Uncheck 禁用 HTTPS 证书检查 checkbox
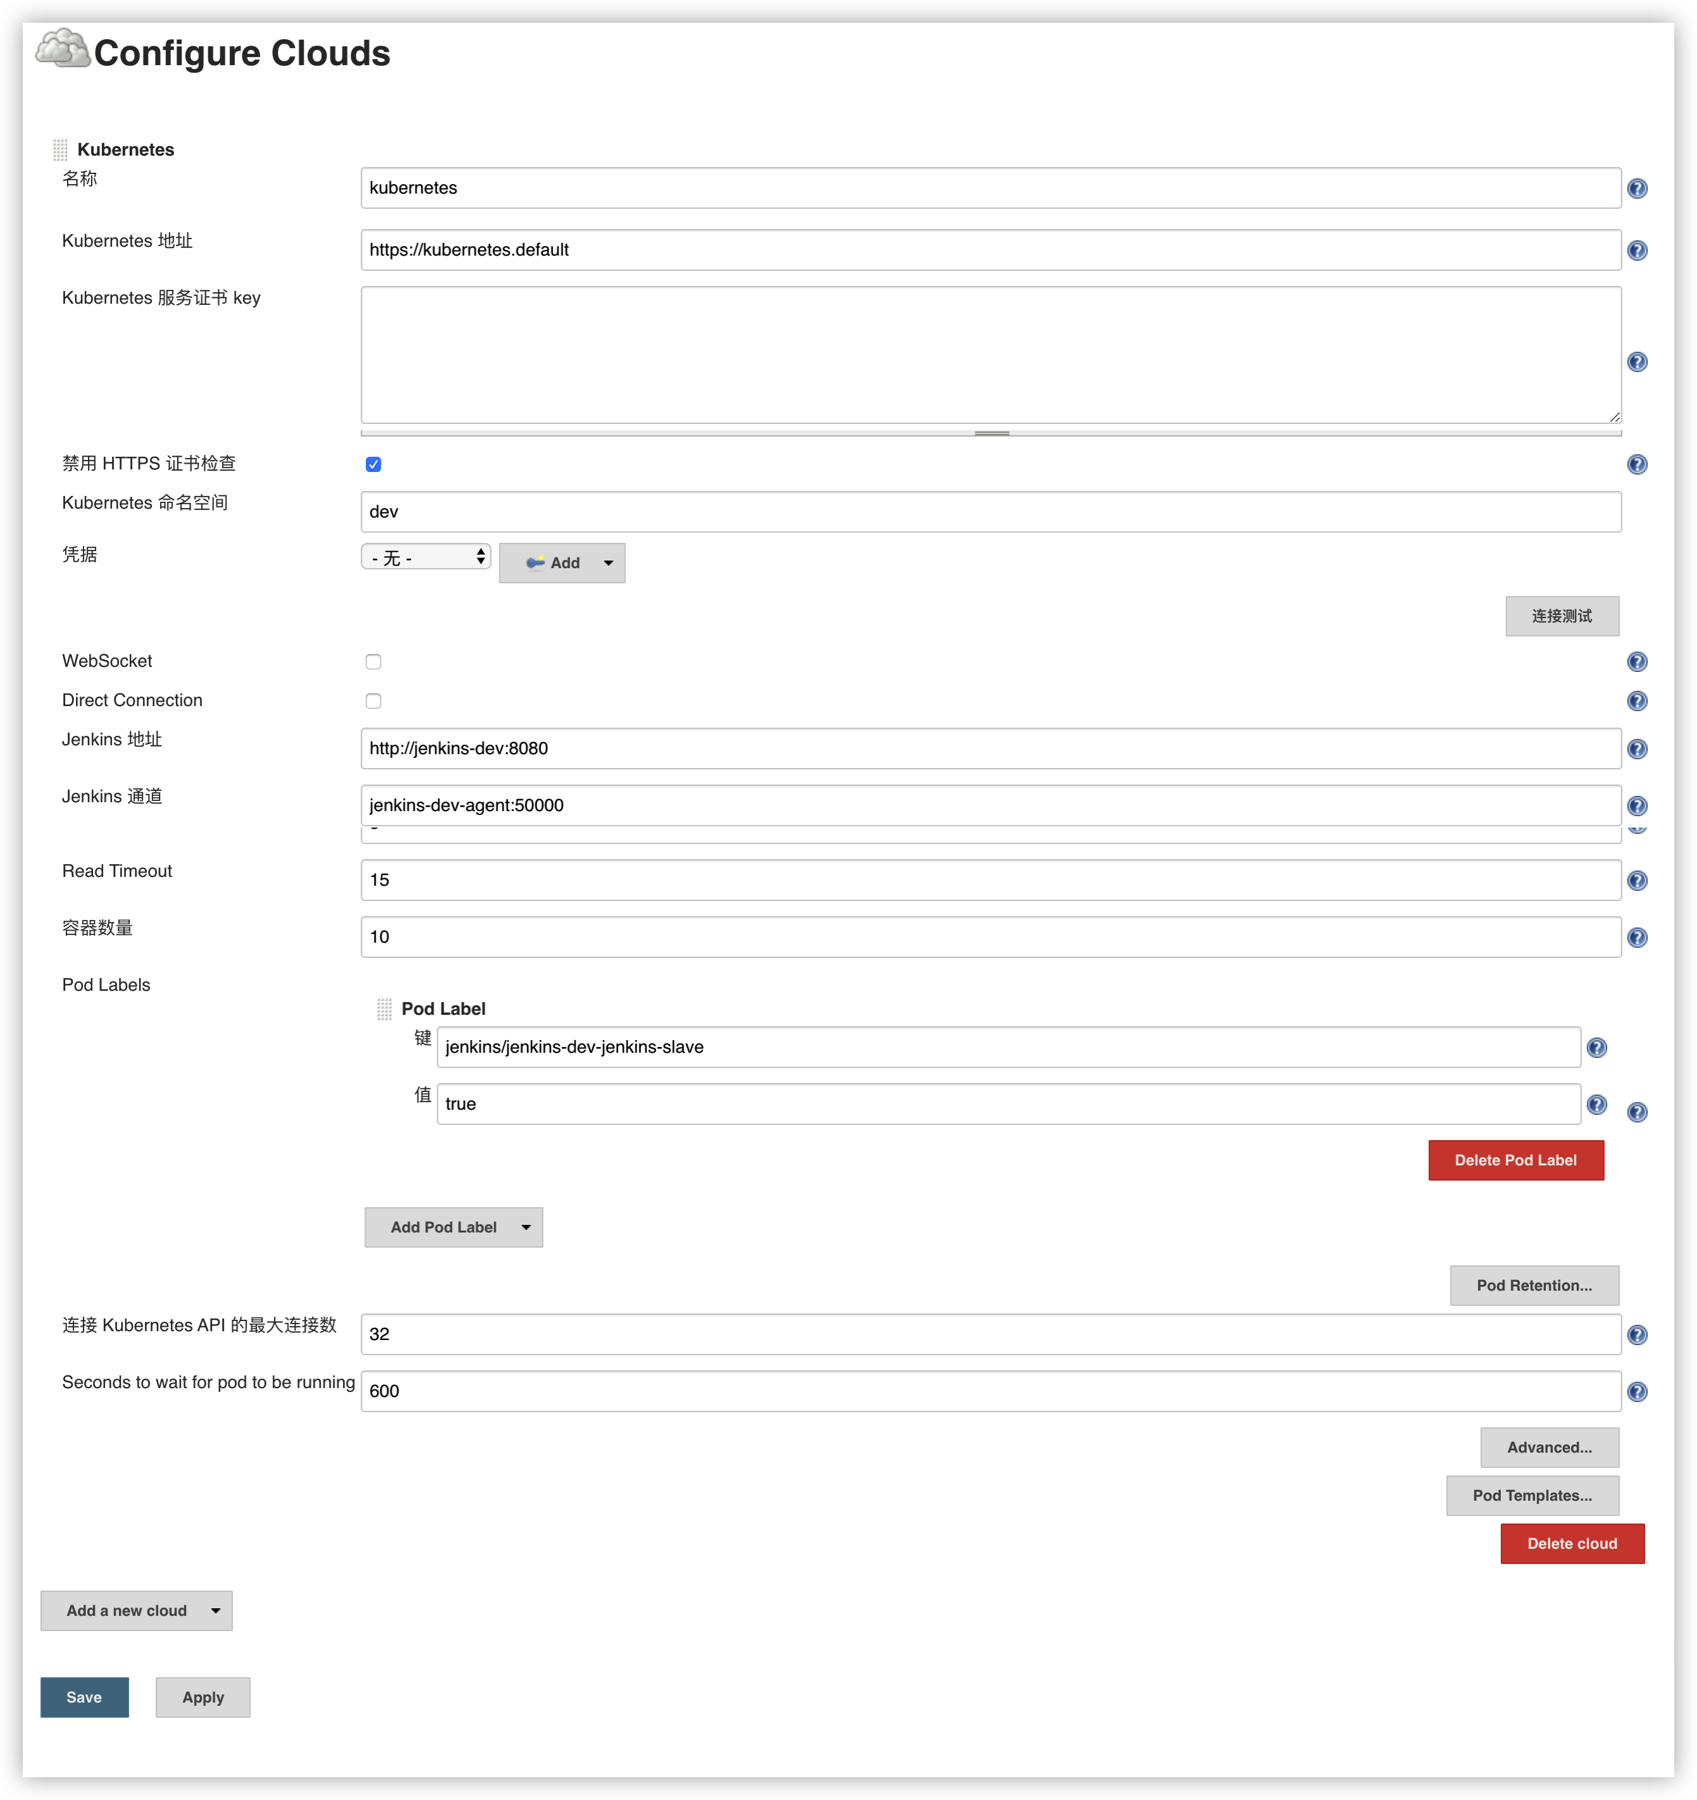Screen dimensions: 1697x1800 click(373, 464)
